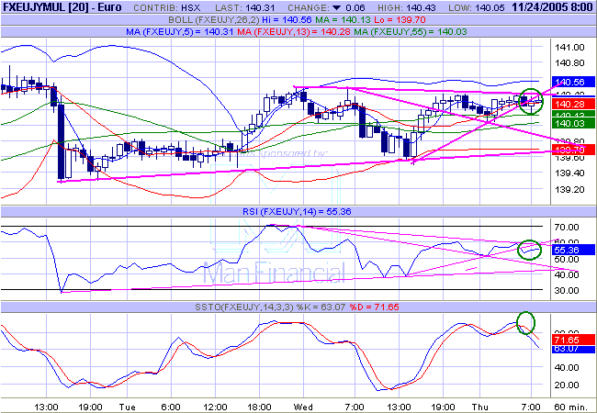The width and height of the screenshot is (597, 413).
Task: Click the Wed date label on time axis
Action: [x=303, y=407]
